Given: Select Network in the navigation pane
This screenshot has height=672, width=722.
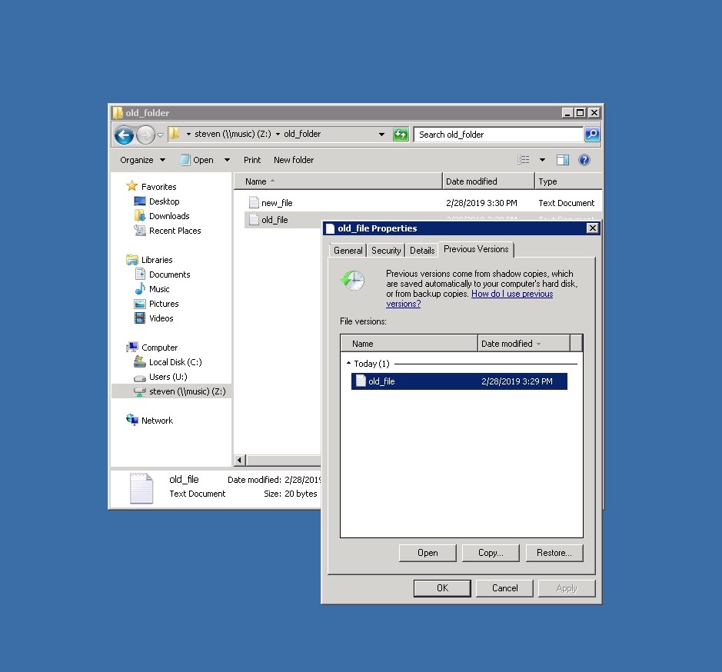Looking at the screenshot, I should pyautogui.click(x=157, y=420).
